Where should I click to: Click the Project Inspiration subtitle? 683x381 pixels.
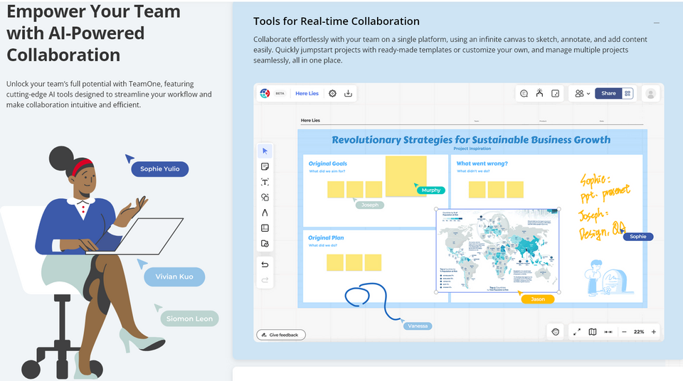coord(472,149)
